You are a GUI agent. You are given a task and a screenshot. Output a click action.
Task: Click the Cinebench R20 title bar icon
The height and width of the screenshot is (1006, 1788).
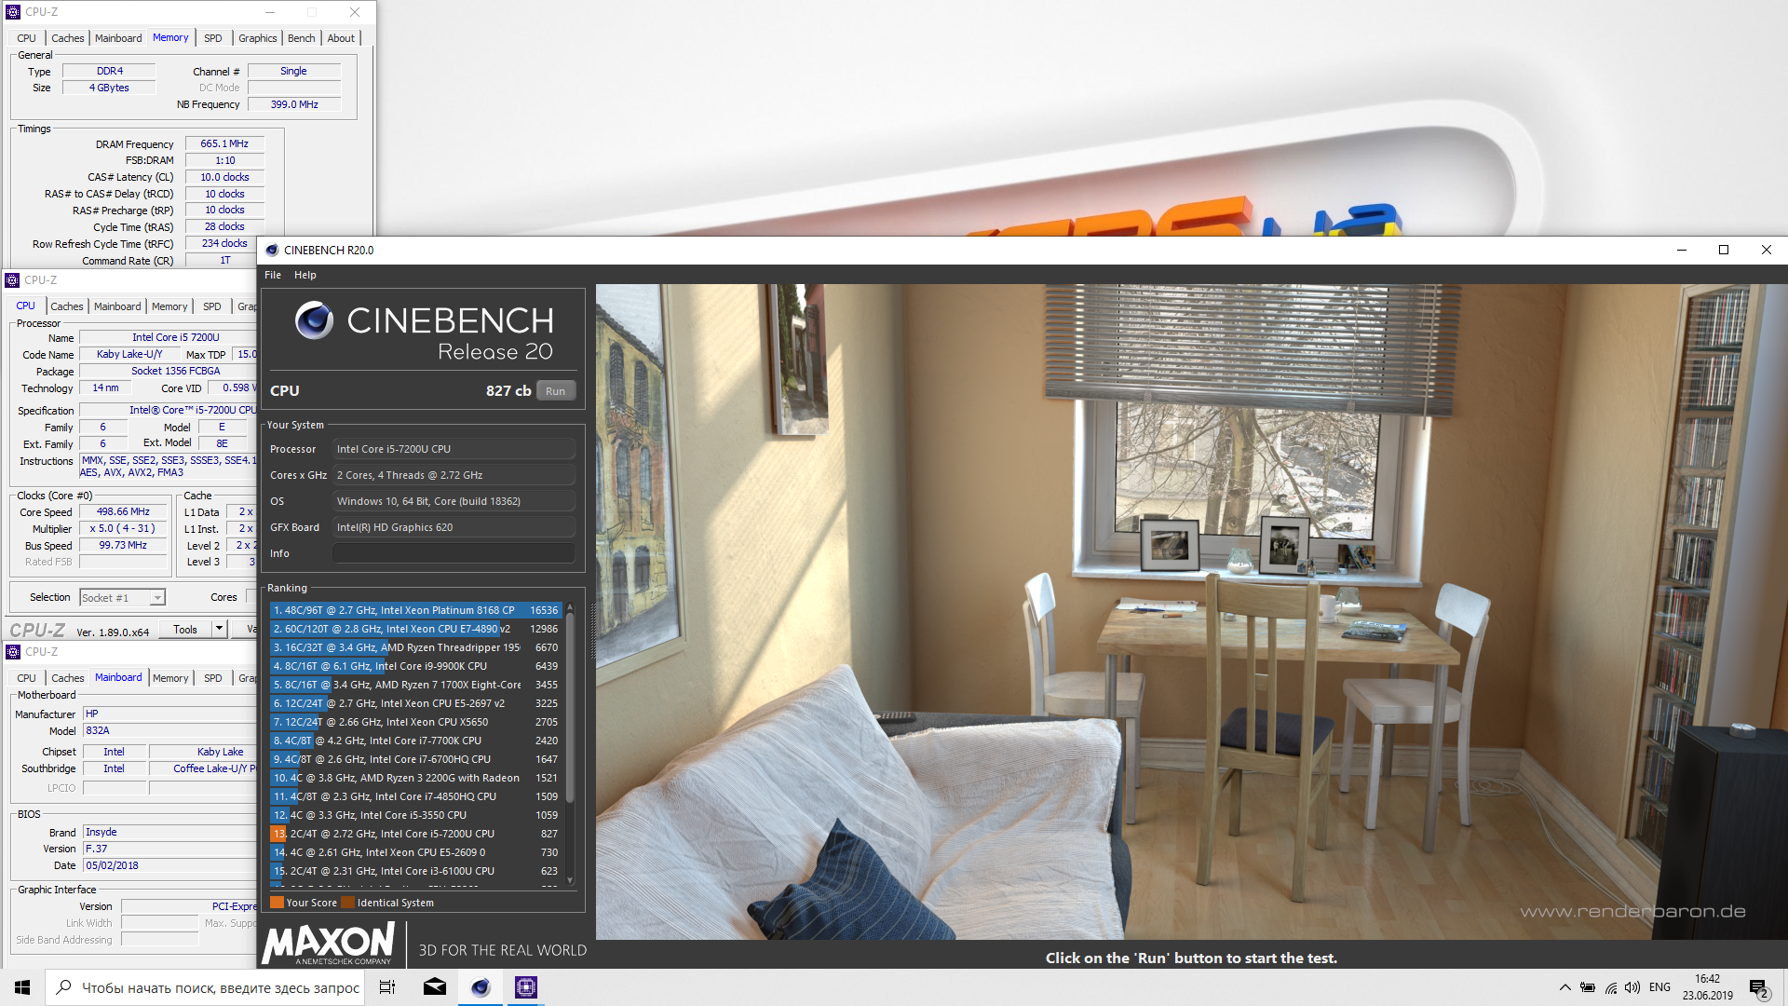coord(272,250)
